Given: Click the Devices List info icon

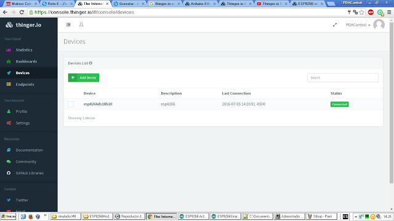Looking at the screenshot, I should (90, 63).
